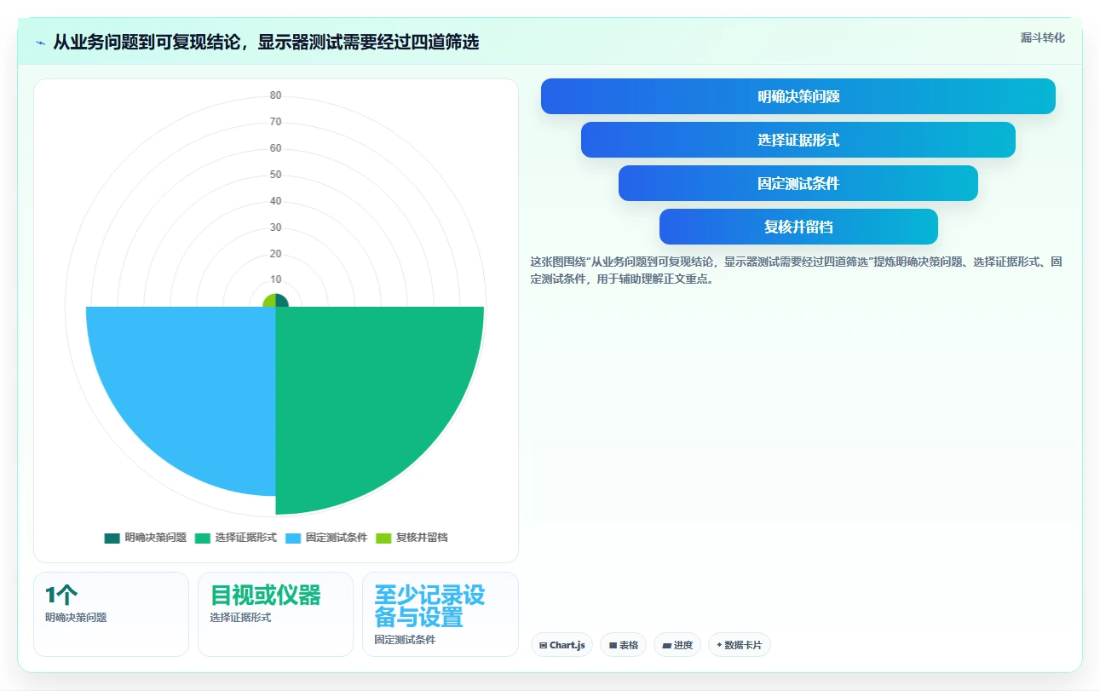Click the 固定测试条件 legend label

coord(337,538)
